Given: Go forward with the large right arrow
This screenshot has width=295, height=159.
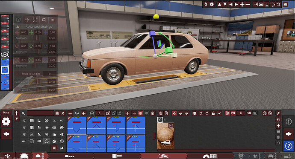Looking at the screenshot, I should (x=289, y=134).
